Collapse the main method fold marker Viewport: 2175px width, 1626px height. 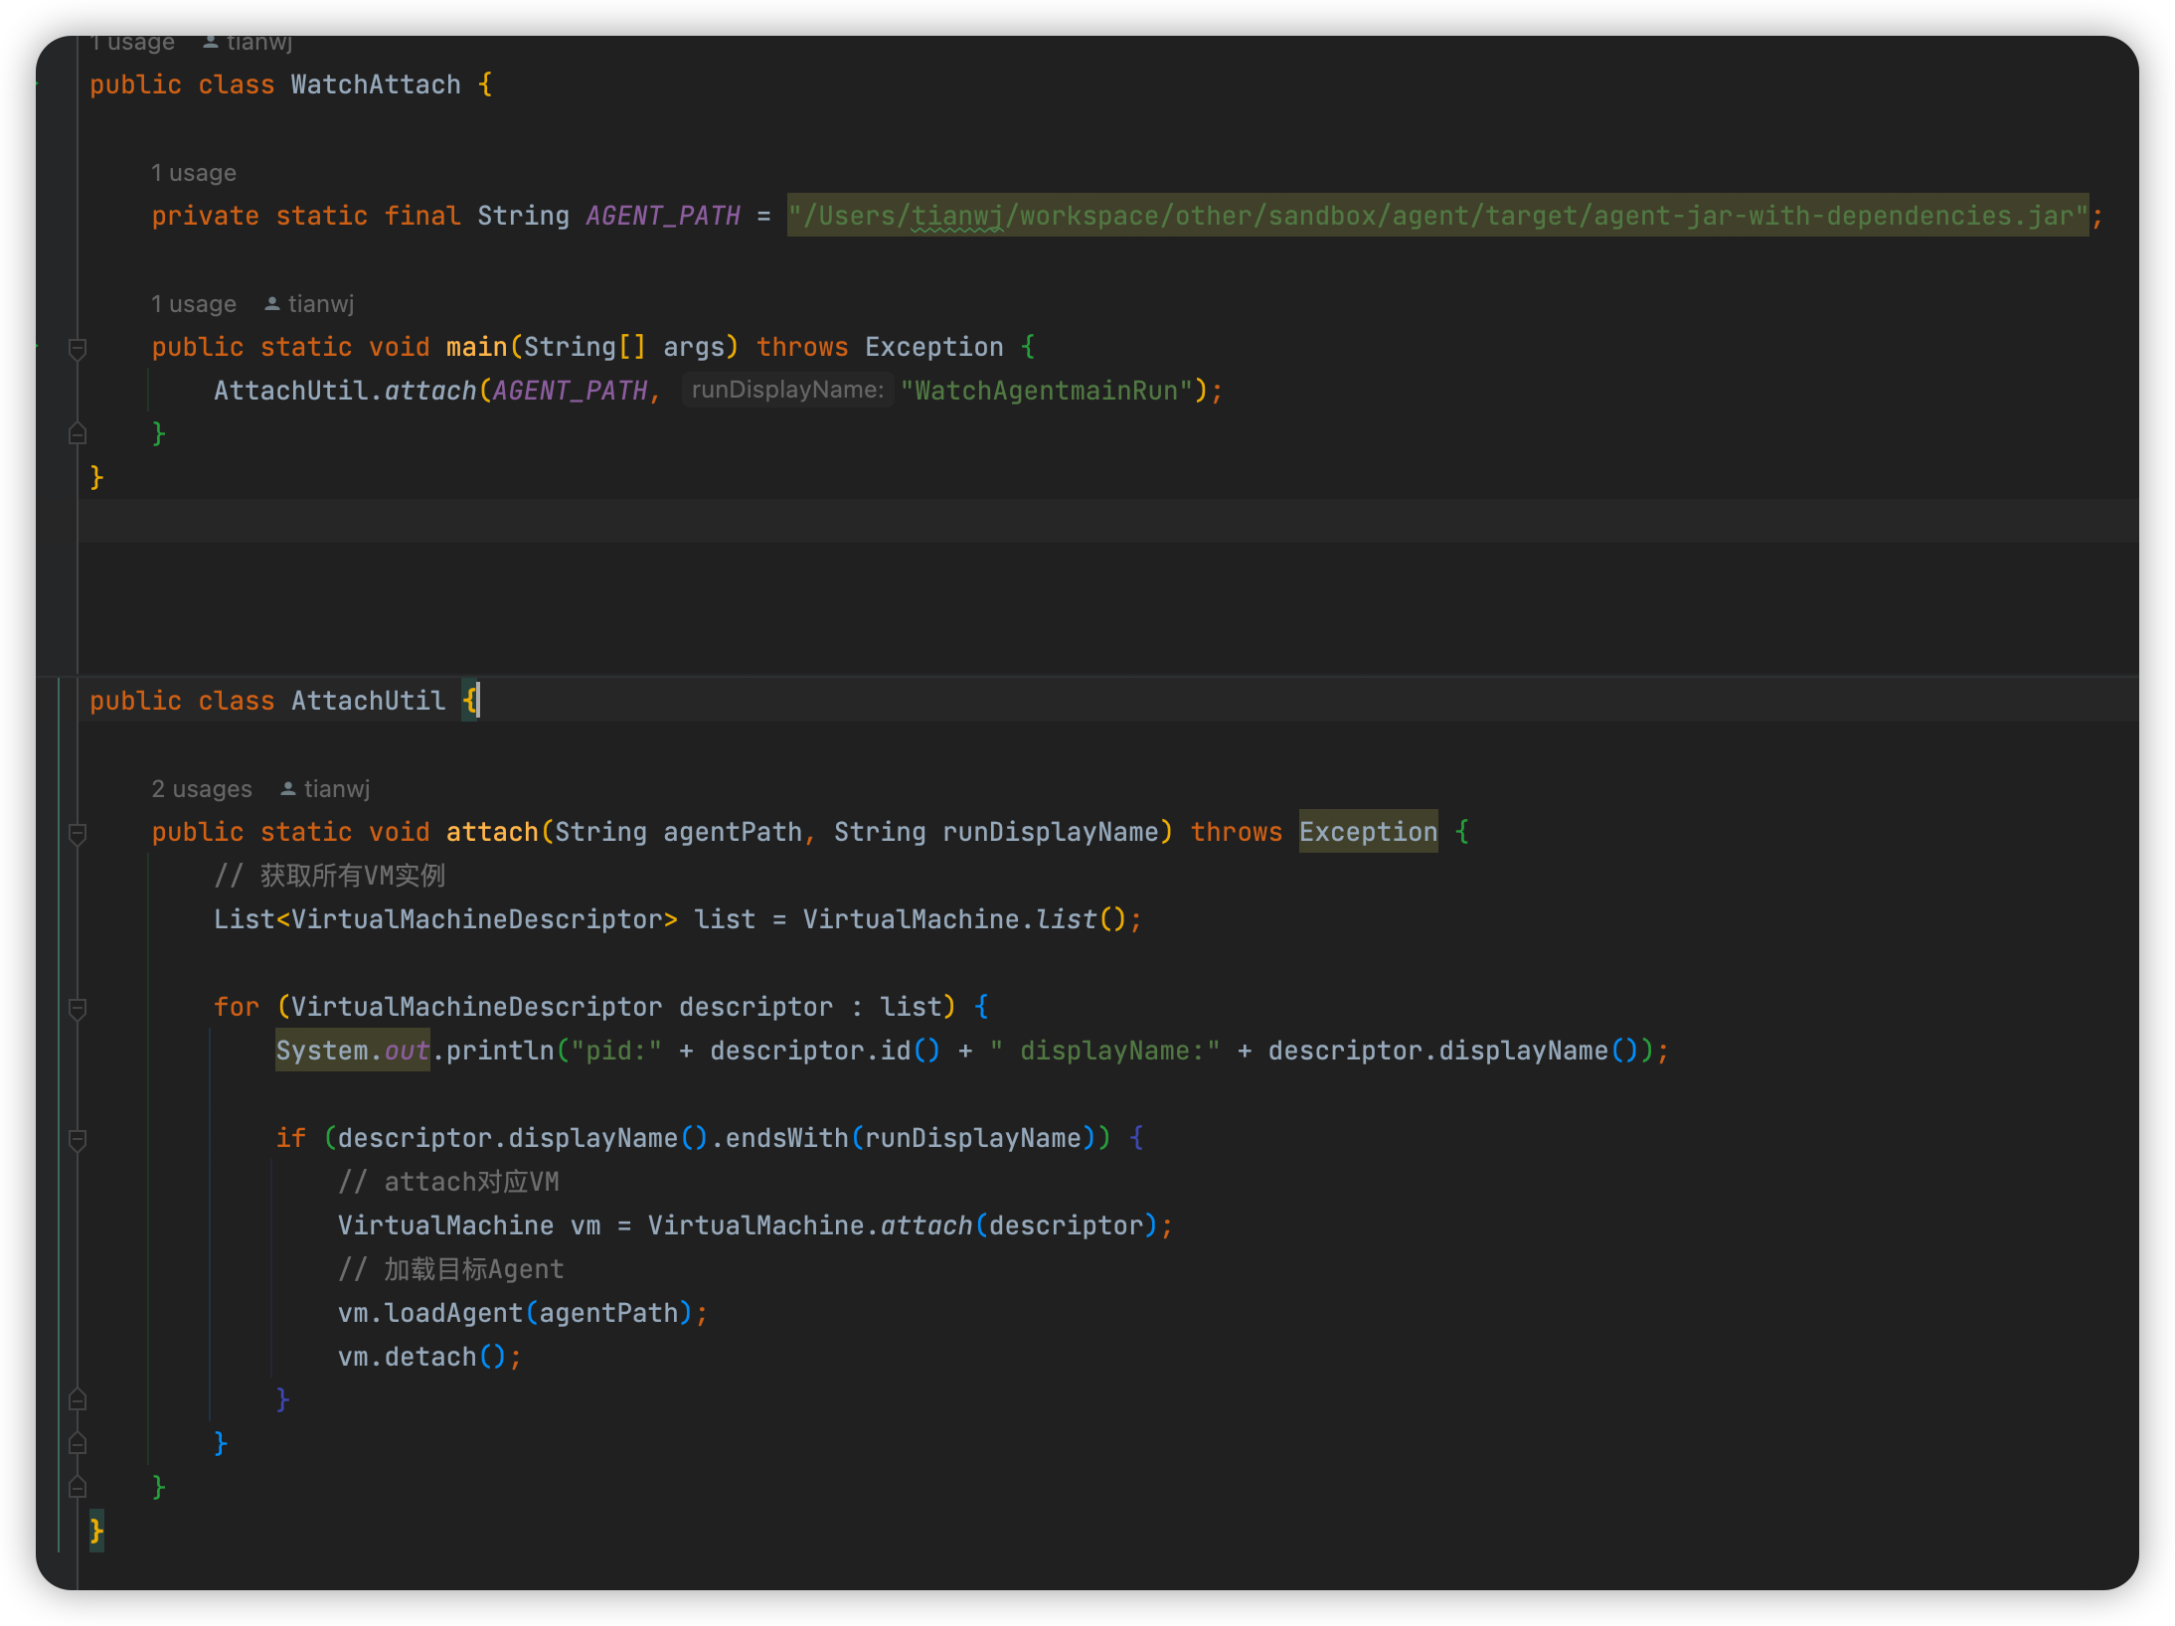tap(78, 348)
